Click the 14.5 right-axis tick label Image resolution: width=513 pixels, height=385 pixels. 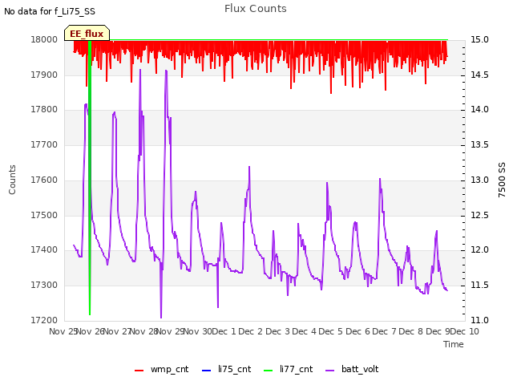click(x=479, y=75)
